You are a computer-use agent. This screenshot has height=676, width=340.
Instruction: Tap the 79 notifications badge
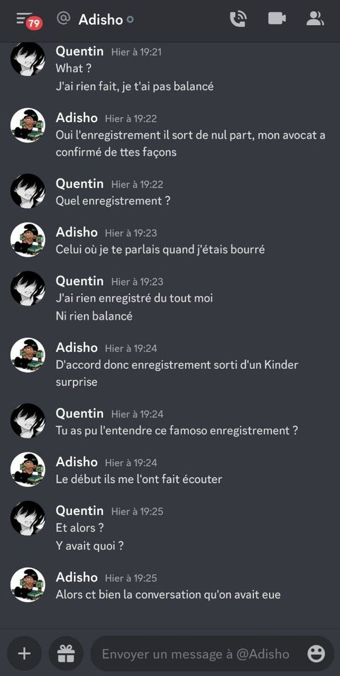[34, 23]
